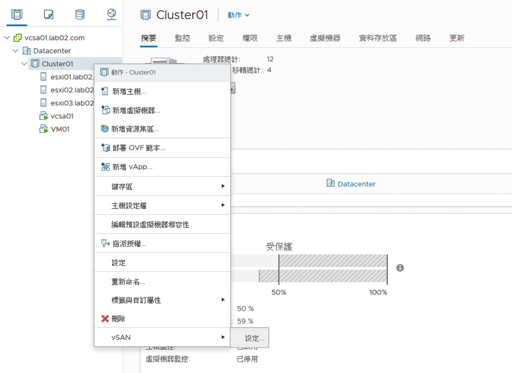Choose 新增主機... menu entry

162,91
